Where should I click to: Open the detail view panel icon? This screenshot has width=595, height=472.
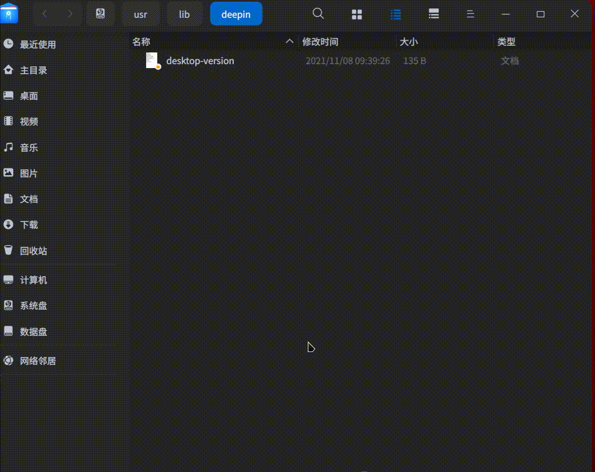click(434, 13)
